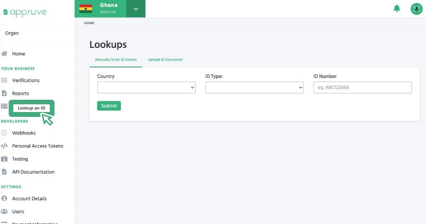Click the Webhooks icon
426x224 pixels.
[x=4, y=133]
